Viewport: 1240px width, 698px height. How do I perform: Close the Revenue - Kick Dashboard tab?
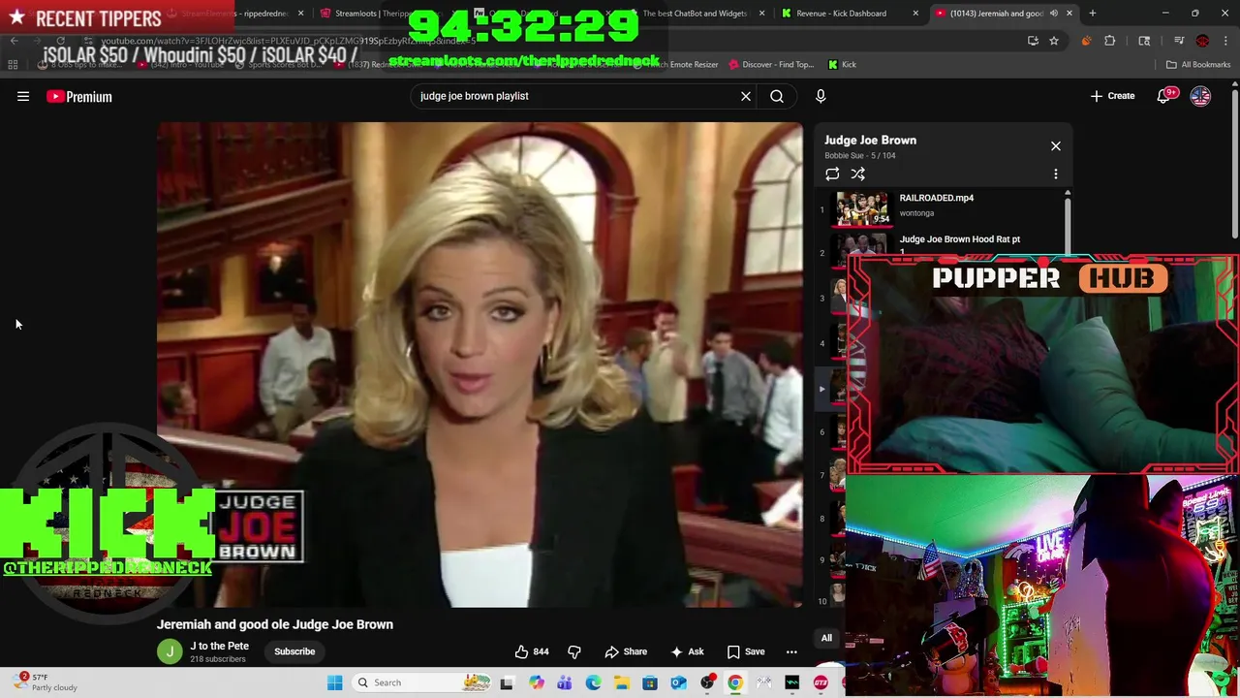915,14
